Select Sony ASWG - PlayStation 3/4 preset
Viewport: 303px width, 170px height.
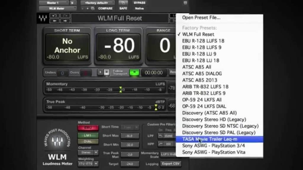220,146
